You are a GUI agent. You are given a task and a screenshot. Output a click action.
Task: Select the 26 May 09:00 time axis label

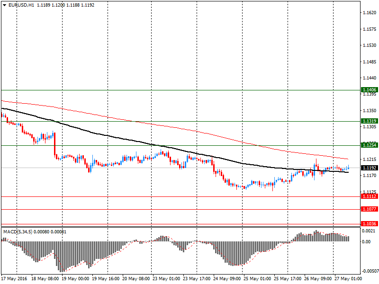click(318, 279)
